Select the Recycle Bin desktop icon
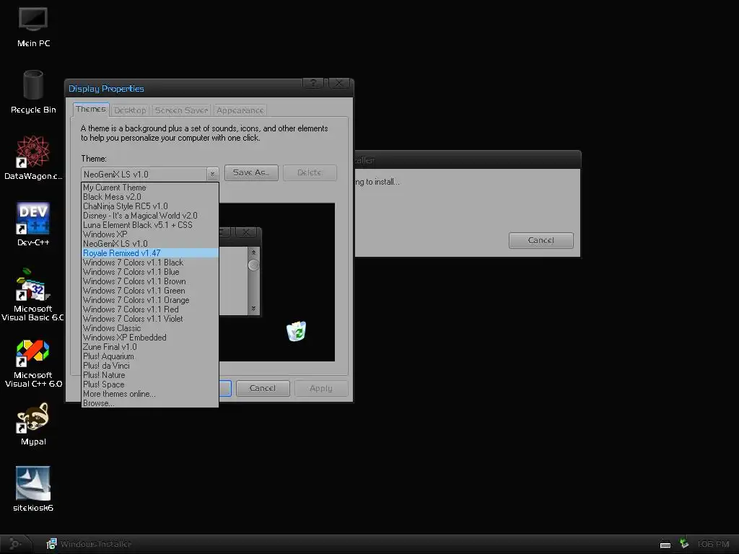Image resolution: width=739 pixels, height=554 pixels. 33,92
